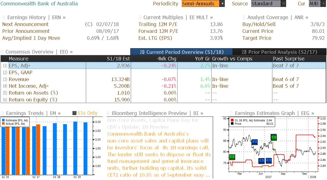Screen dimensions: 327x180
Task: Open Bloomberg Intelligence Preview BI link
Action: coord(157,113)
